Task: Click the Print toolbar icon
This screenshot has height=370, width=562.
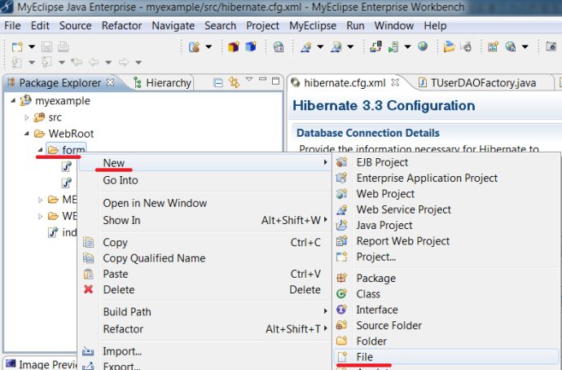Action: [63, 46]
